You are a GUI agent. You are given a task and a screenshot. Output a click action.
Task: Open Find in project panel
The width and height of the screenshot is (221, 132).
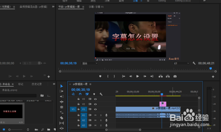click(42, 130)
